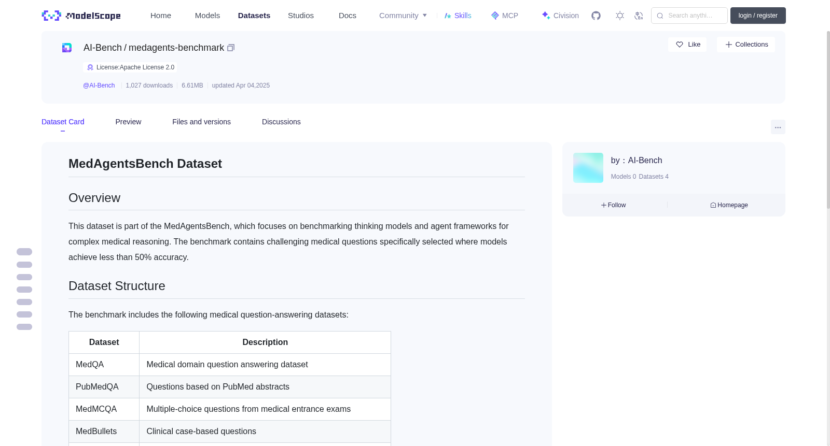This screenshot has height=446, width=830.
Task: Open the @AI-Bench owner link
Action: pos(99,85)
